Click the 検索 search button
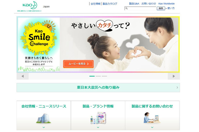Screen dimensions: 199x132 [161, 8]
